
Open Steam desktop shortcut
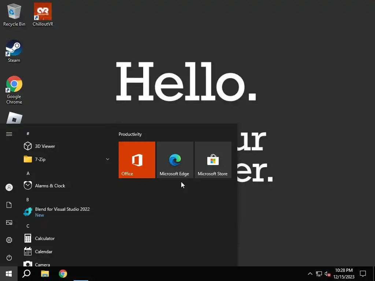pos(14,51)
